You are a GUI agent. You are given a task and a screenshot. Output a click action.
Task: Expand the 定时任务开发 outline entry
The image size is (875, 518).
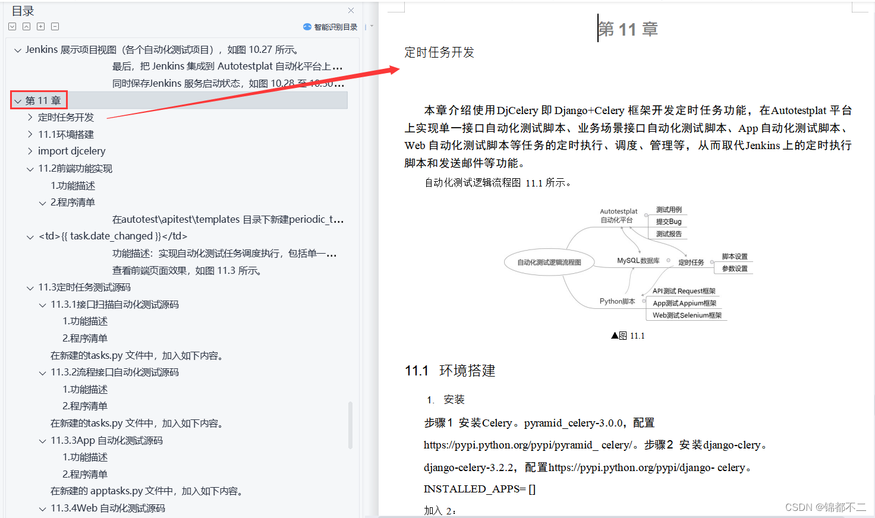pyautogui.click(x=30, y=118)
